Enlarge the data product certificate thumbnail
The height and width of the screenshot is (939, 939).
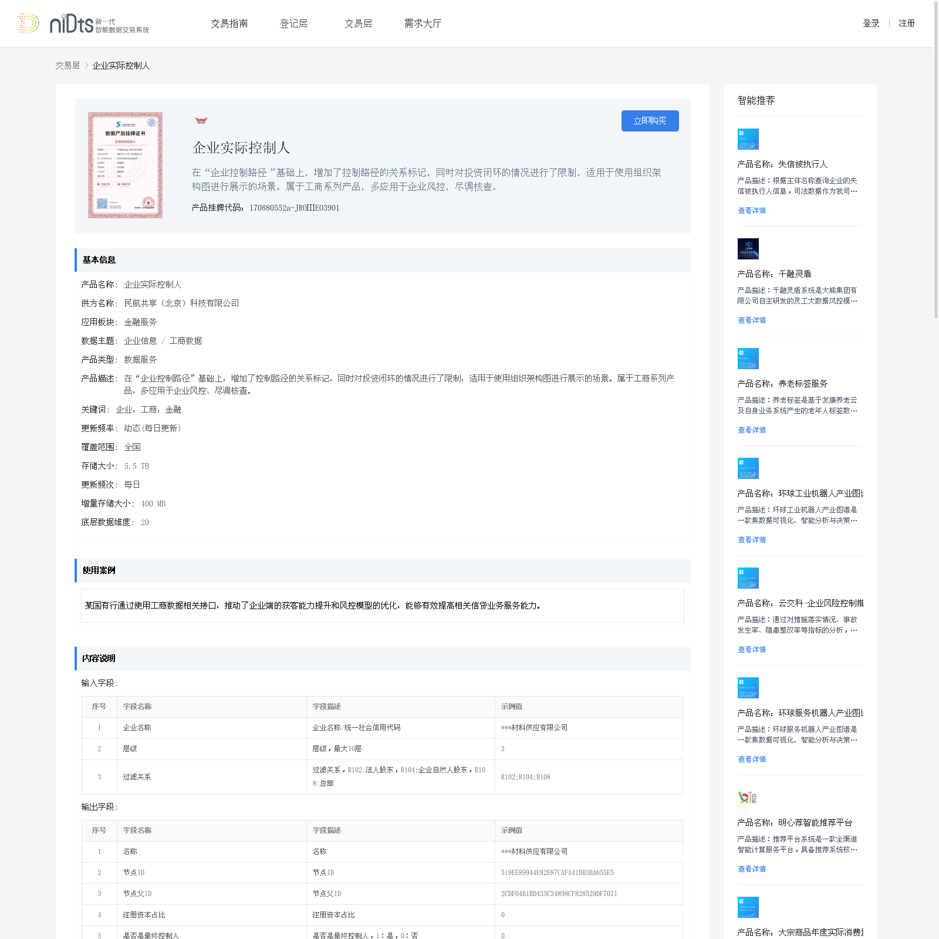(125, 165)
